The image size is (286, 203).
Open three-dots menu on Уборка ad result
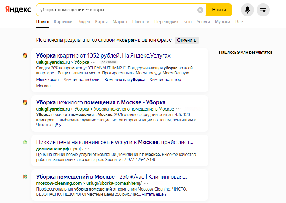coord(93,62)
